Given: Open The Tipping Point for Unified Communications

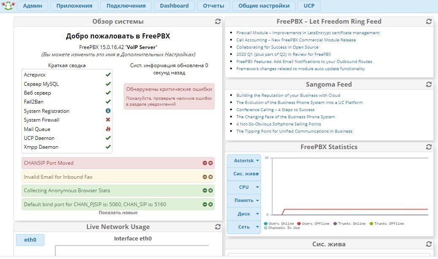Looking at the screenshot, I should [x=294, y=131].
